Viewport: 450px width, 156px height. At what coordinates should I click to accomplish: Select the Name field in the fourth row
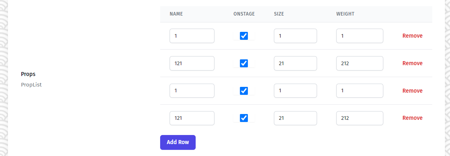point(192,118)
